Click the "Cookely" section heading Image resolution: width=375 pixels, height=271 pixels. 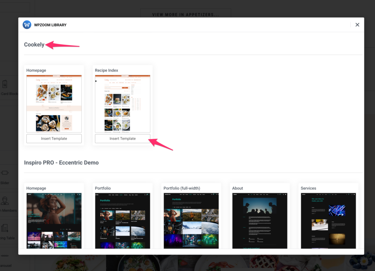34,45
